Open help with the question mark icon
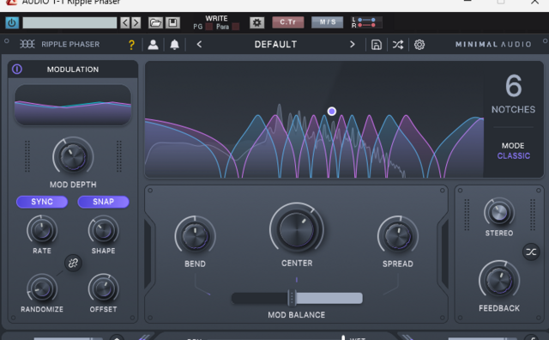Screen dimensions: 549x340 pos(131,45)
